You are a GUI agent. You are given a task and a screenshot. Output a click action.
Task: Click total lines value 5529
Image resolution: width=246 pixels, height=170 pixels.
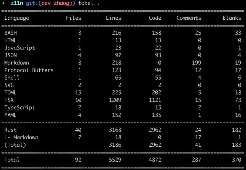click(x=115, y=160)
